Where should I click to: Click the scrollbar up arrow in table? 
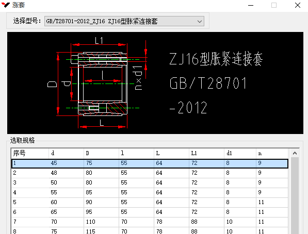[x=295, y=153]
